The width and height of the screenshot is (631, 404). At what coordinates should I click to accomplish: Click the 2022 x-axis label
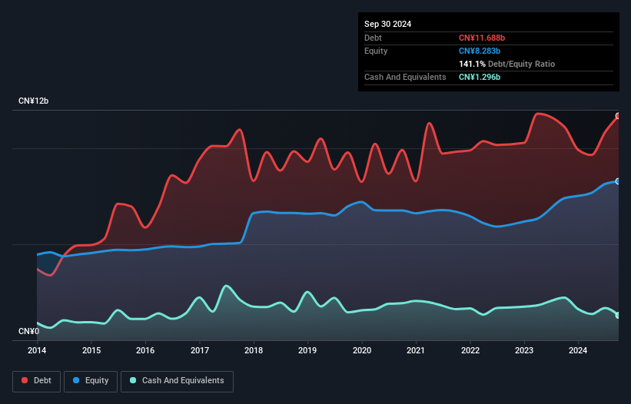pos(470,350)
